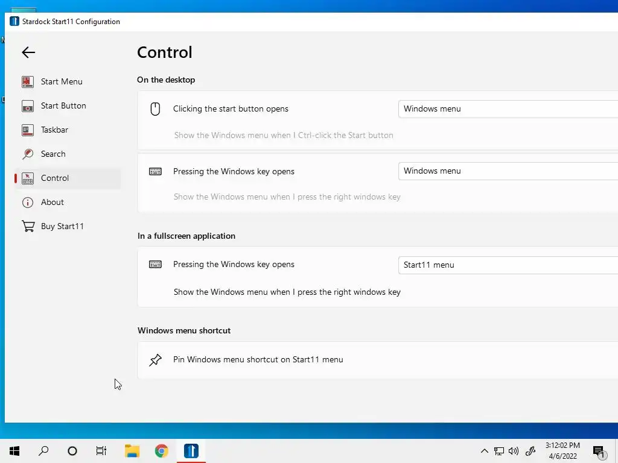Click the Start Menu sidebar icon
Screen dimensions: 618x463
click(x=28, y=81)
